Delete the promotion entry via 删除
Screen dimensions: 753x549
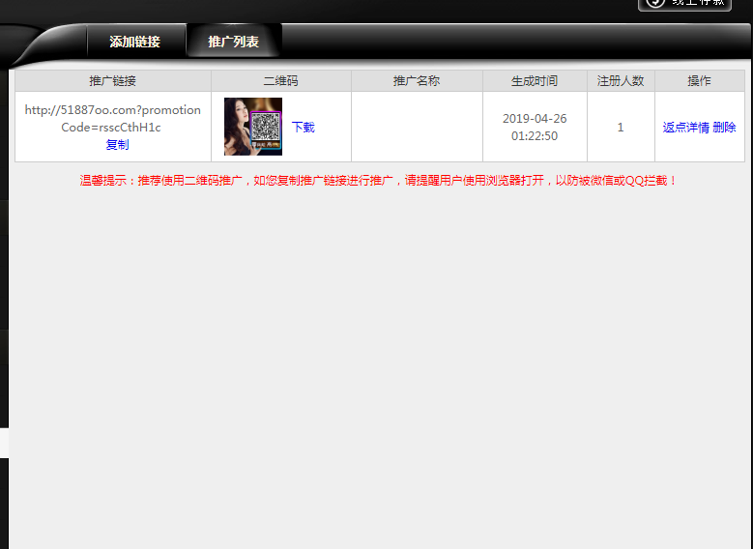click(724, 128)
